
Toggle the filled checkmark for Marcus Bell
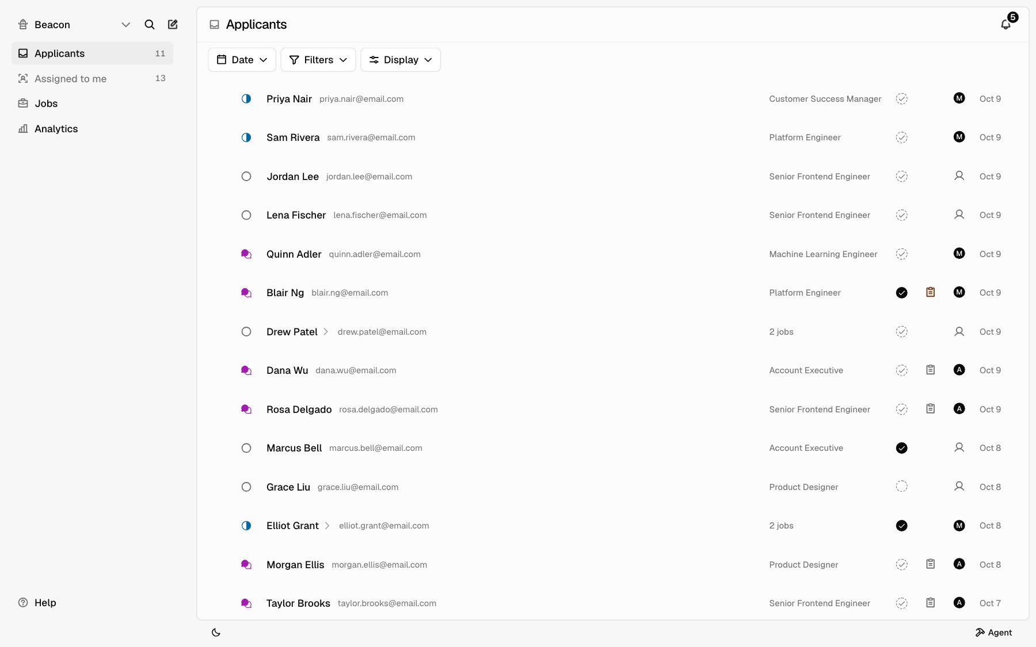(902, 448)
